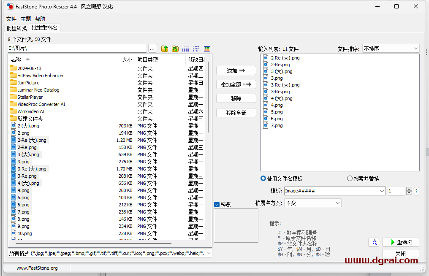
Task: Switch file browser to list view icon
Action: [x=196, y=49]
